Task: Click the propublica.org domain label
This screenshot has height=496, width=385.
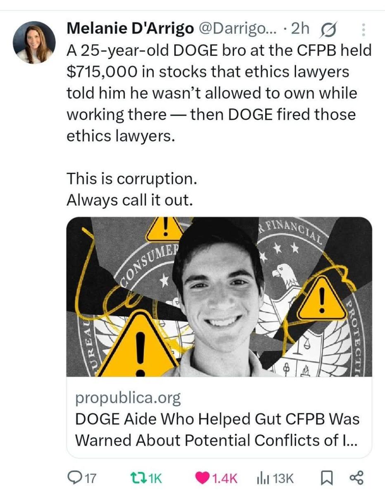Action: click(128, 398)
